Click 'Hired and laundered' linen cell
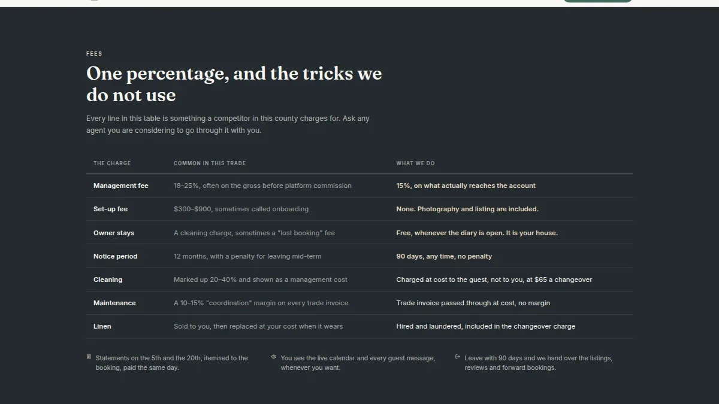The image size is (719, 404). (x=485, y=326)
